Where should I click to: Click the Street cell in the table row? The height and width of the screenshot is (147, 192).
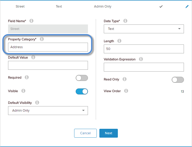pos(20,7)
